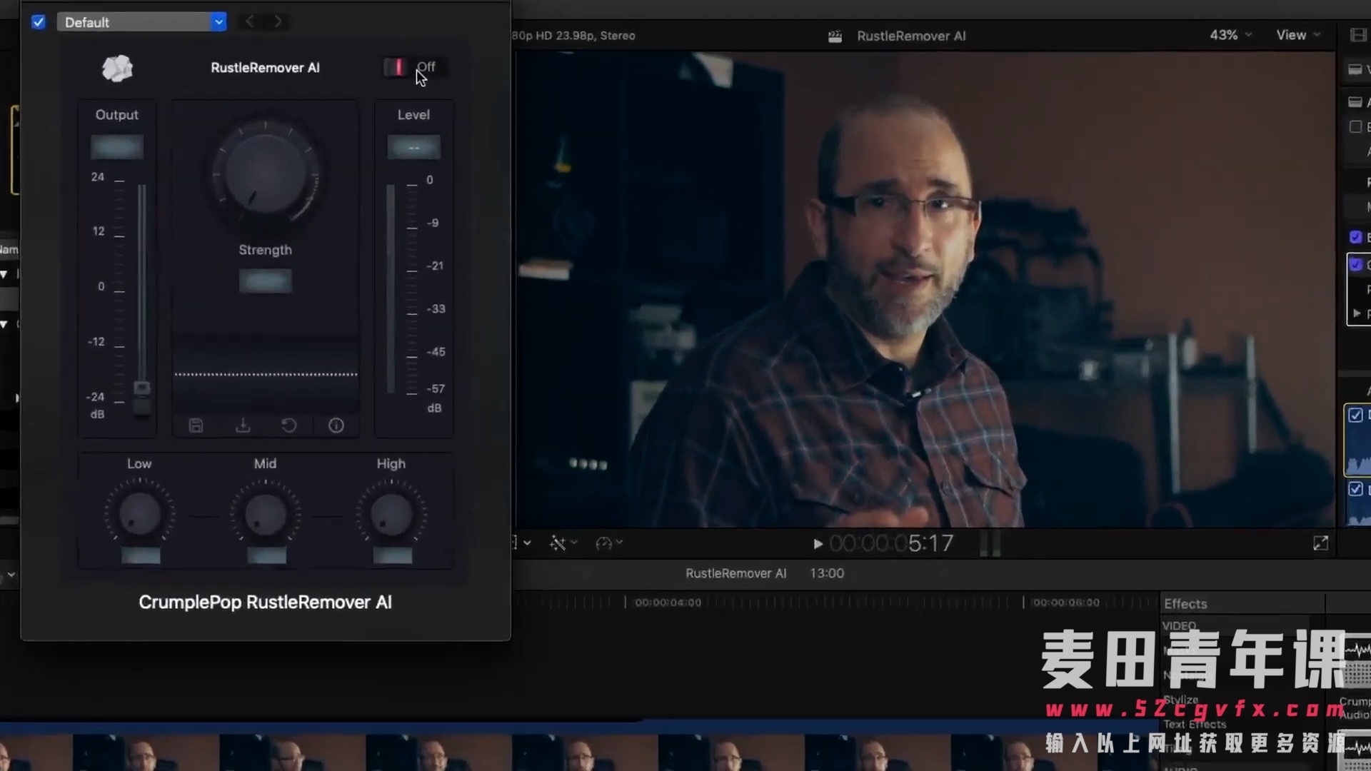1371x771 pixels.
Task: Click the Low frequency knob
Action: 140,515
